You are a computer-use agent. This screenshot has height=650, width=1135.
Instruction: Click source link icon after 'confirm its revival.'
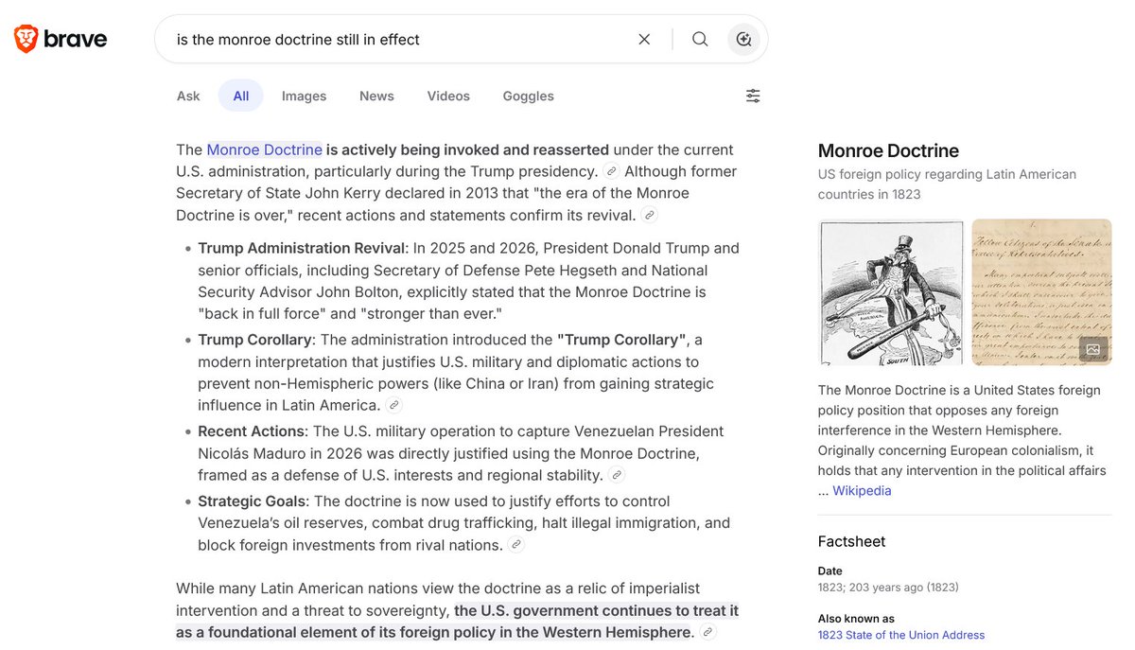[x=649, y=215]
